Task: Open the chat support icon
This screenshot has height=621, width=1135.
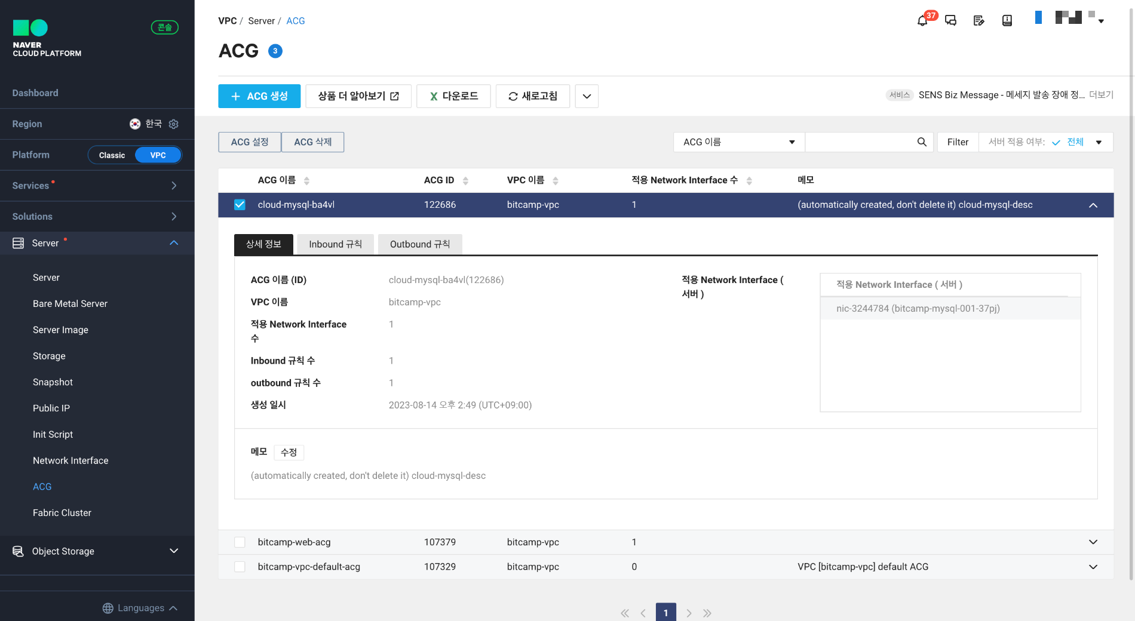Action: [950, 21]
